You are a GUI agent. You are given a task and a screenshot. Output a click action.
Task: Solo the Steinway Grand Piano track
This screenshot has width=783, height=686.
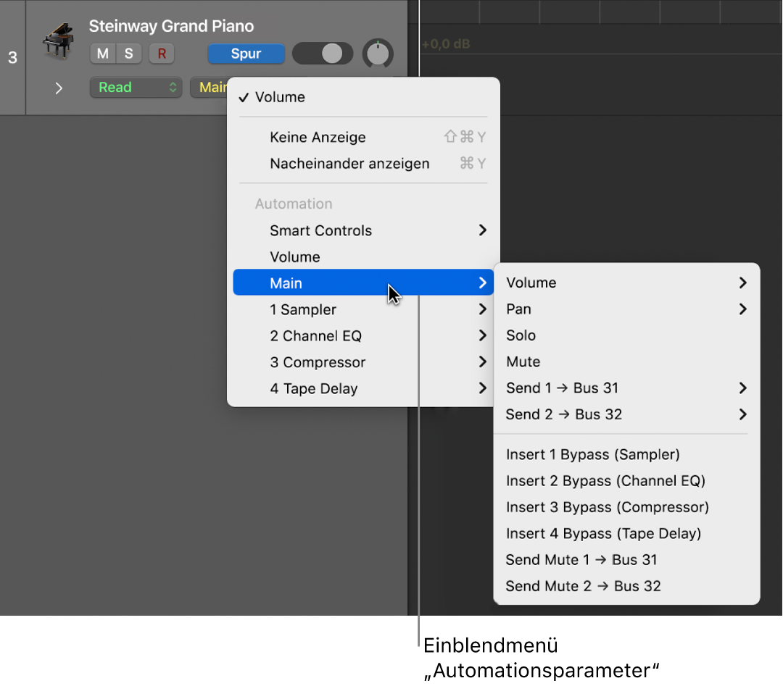[x=129, y=54]
